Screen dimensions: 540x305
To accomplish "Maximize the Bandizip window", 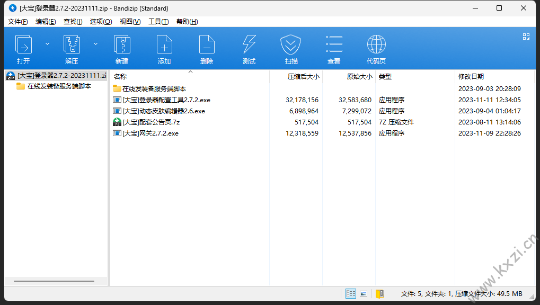I will click(x=499, y=8).
